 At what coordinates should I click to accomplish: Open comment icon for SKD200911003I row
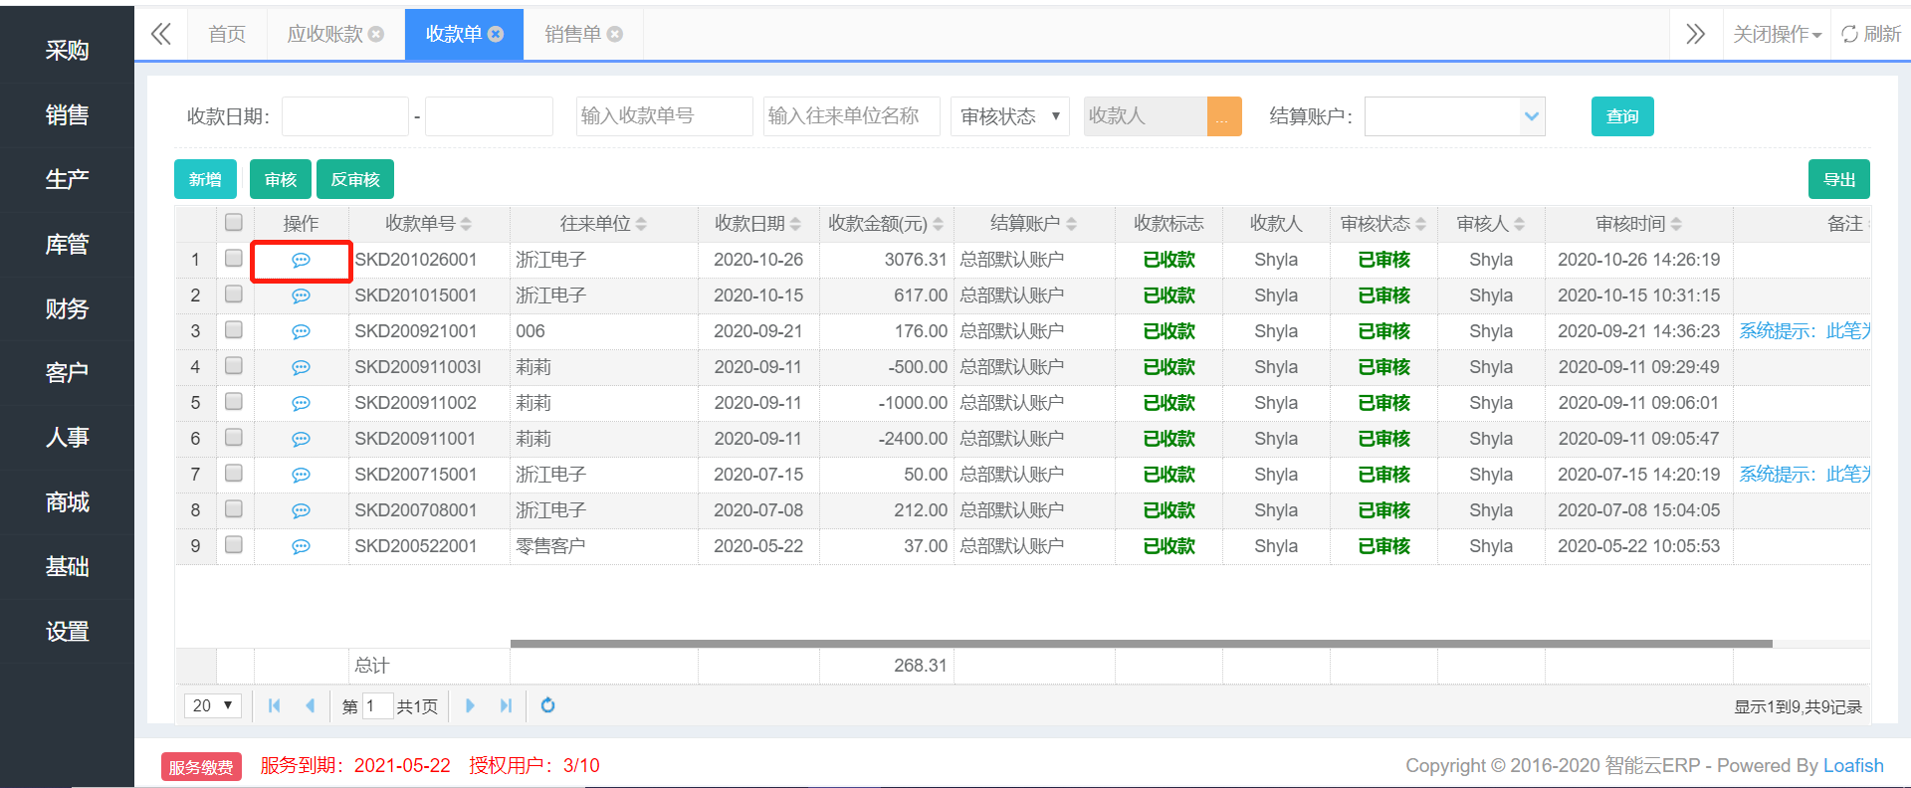click(301, 367)
